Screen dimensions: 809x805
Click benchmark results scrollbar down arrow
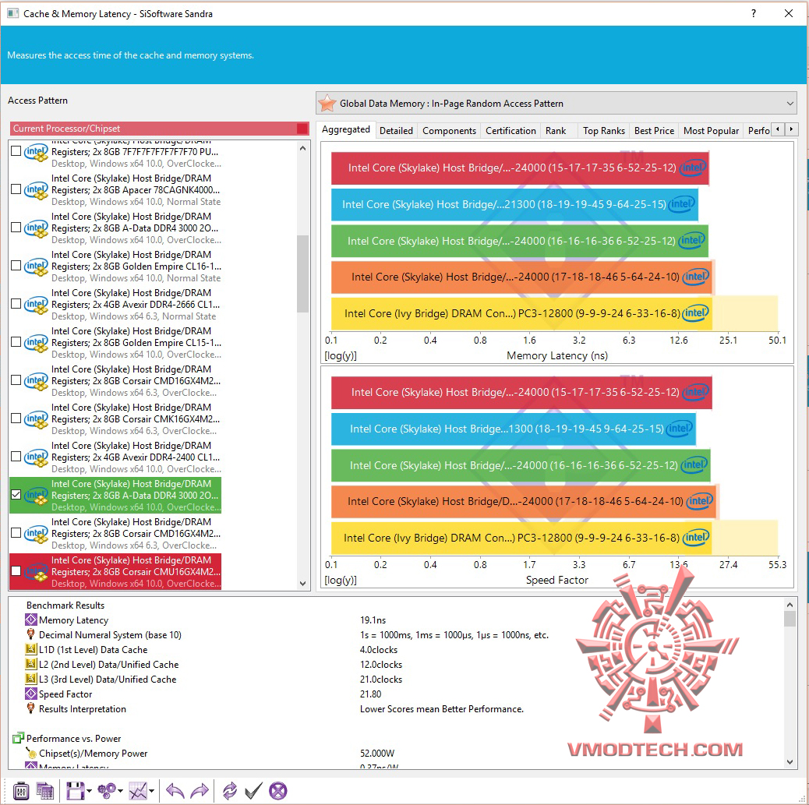coord(790,761)
